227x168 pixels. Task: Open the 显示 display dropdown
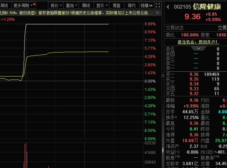tap(102, 6)
